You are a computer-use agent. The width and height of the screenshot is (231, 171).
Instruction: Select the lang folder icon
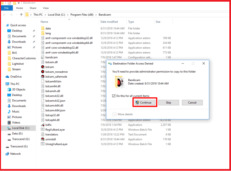pyautogui.click(x=42, y=33)
